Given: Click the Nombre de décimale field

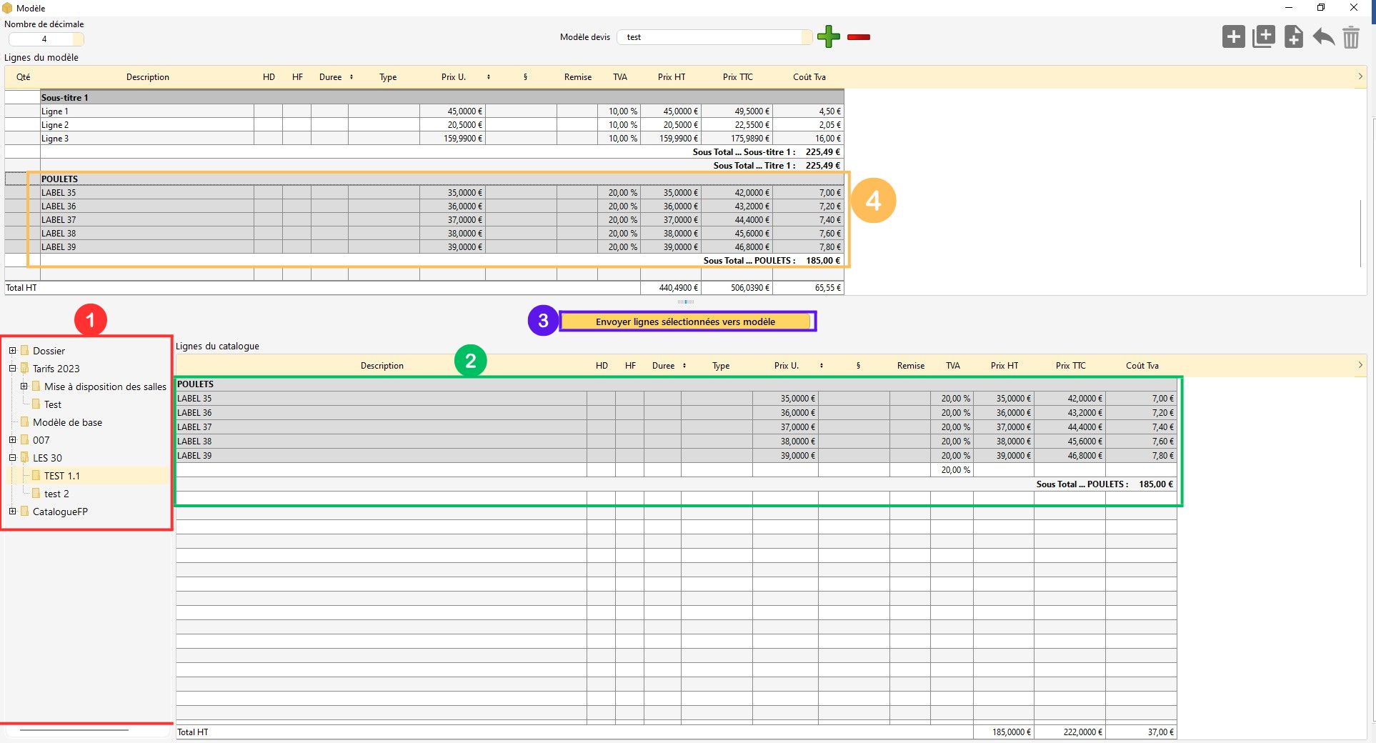Looking at the screenshot, I should point(44,39).
